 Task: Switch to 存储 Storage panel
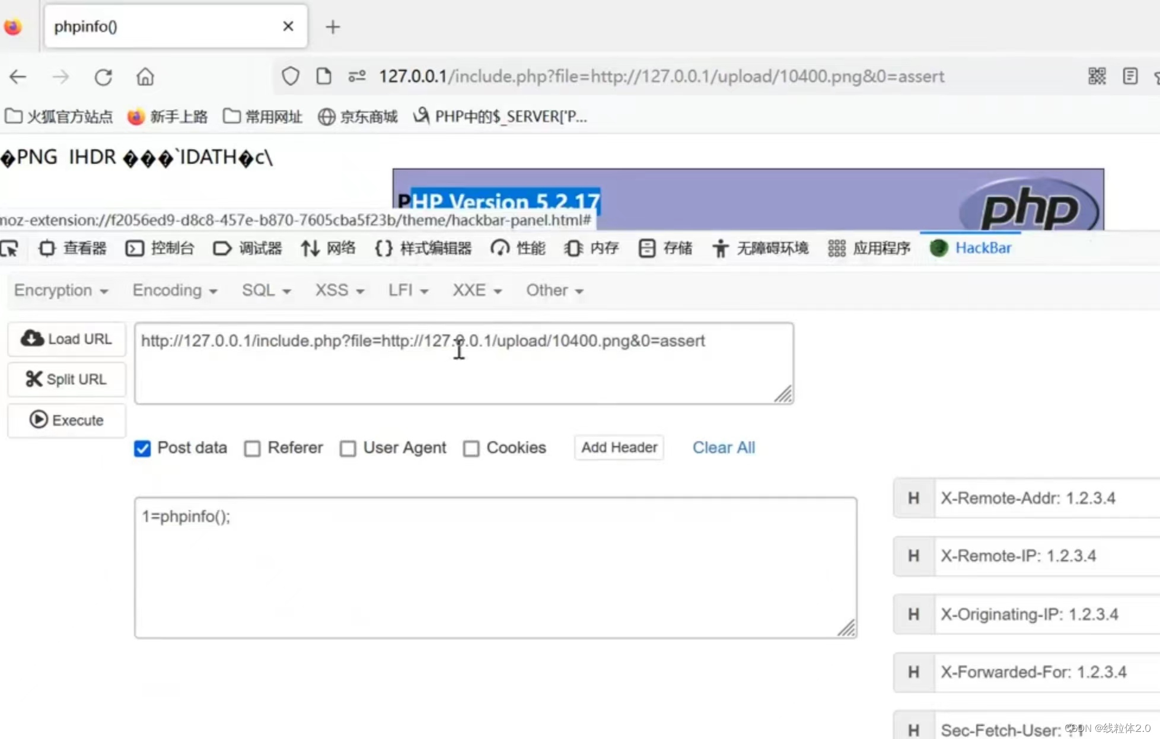coord(665,248)
